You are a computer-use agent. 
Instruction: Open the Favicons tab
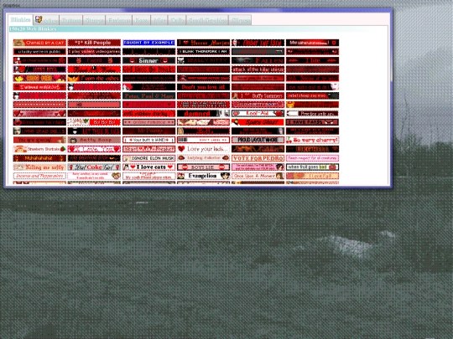(x=119, y=20)
